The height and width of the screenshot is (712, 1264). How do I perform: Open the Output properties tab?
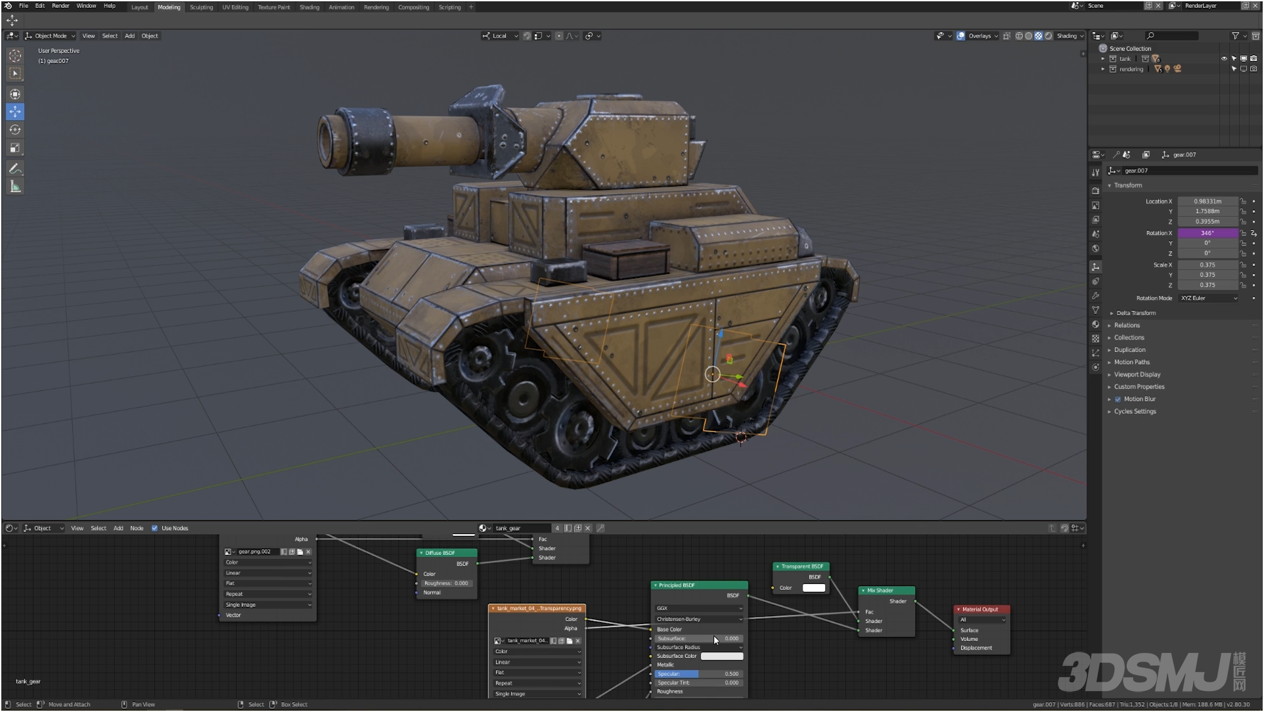point(1095,206)
